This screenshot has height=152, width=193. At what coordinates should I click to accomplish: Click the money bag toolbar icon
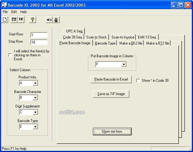click(56, 19)
